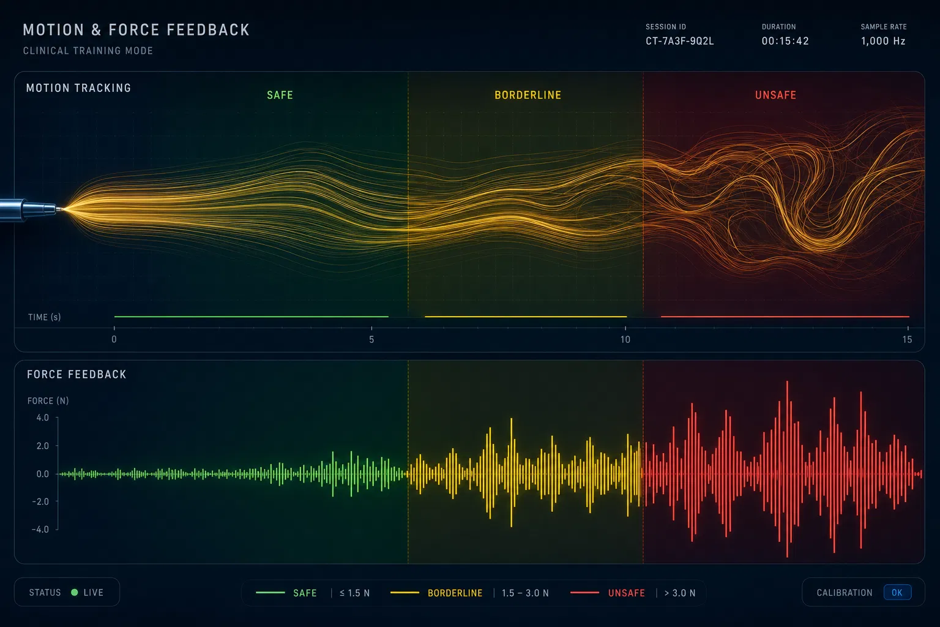The image size is (940, 627).
Task: Click the red UNSAFE timeline bar
Action: (x=785, y=316)
